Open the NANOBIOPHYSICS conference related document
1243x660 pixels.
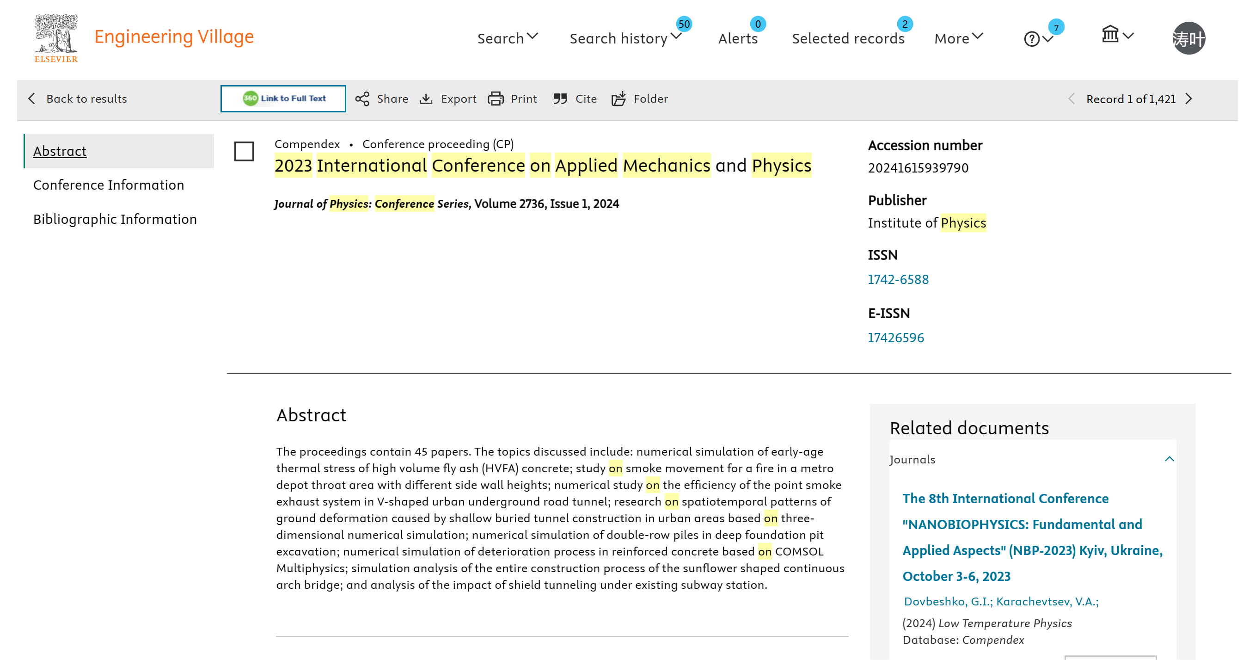pos(1033,537)
